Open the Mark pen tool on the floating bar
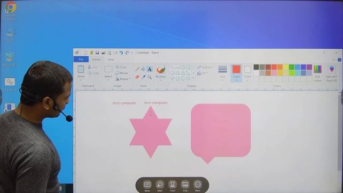Viewport: 343px width, 193px height. point(160,184)
